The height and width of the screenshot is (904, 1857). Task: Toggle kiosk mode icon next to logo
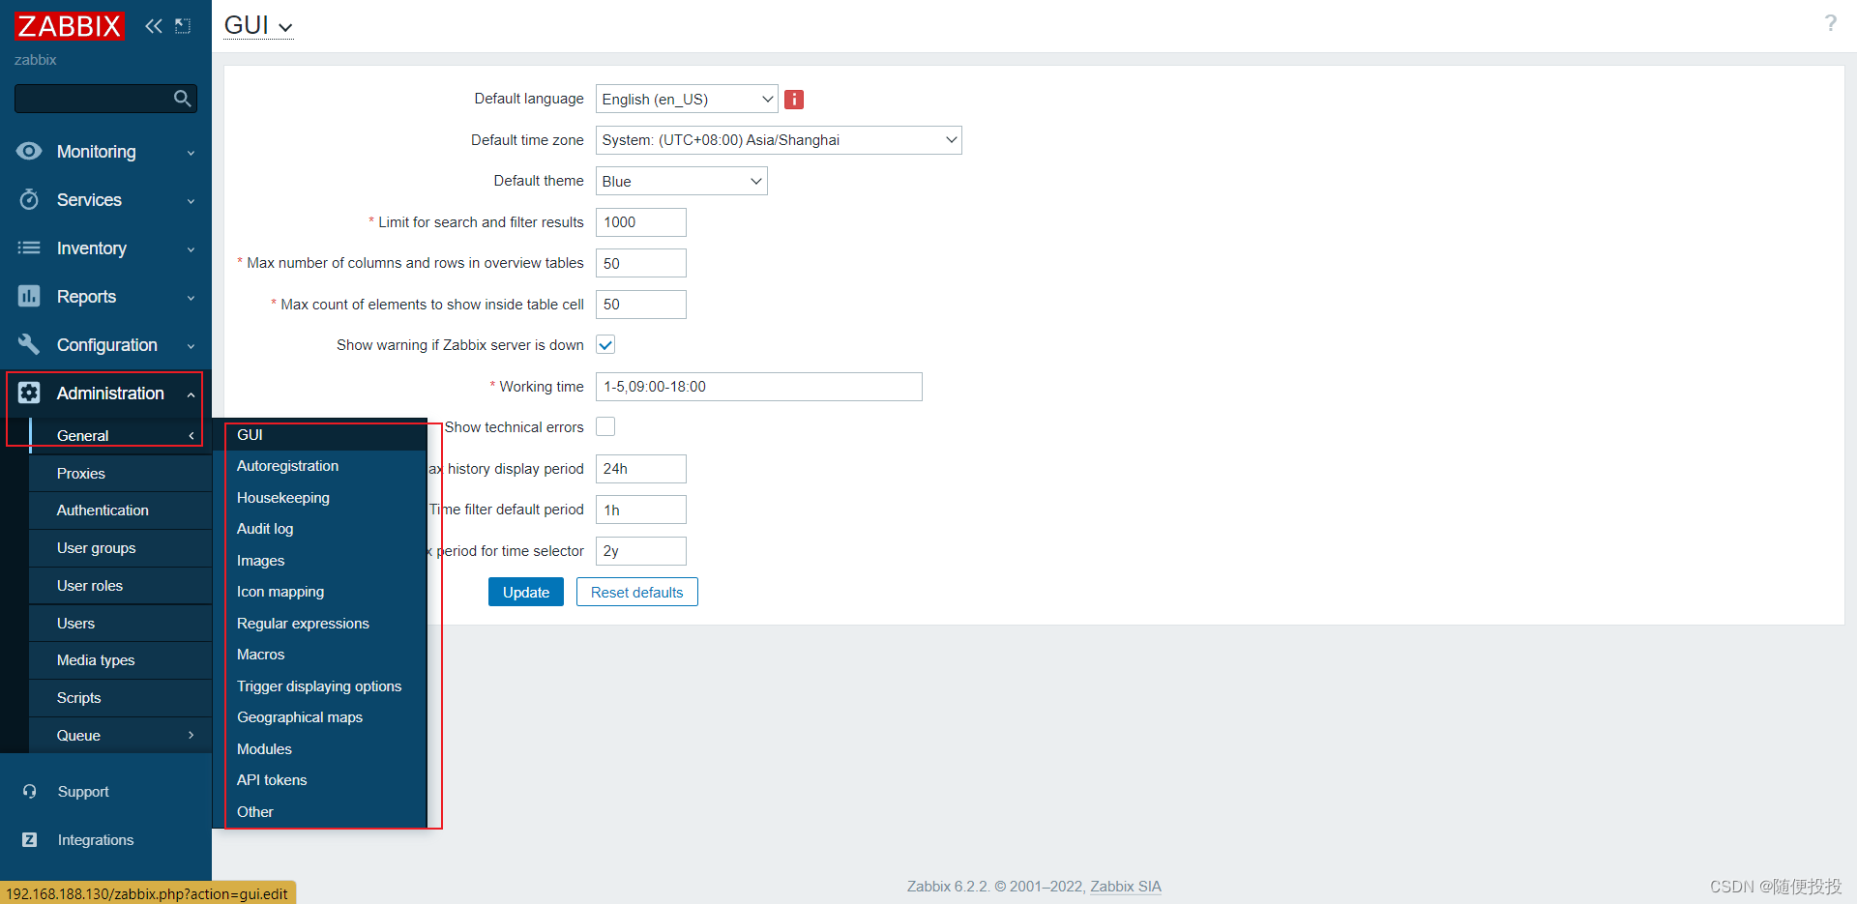183,26
